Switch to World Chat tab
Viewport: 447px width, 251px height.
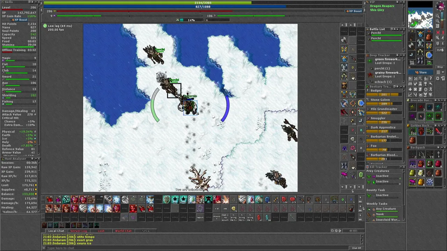(123, 231)
